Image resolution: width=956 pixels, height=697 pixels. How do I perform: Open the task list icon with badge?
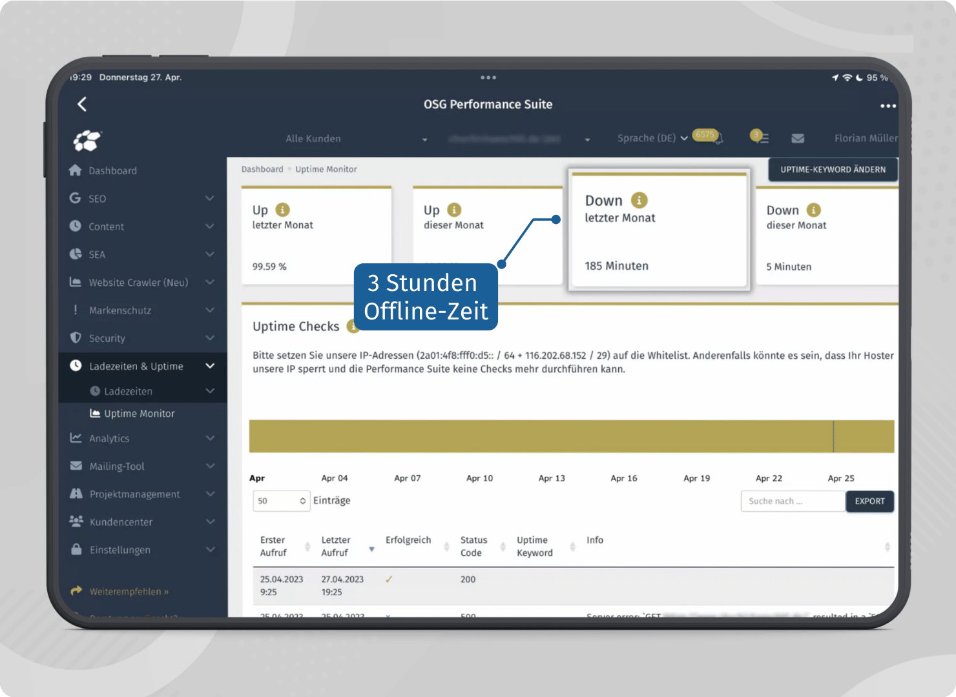coord(760,137)
